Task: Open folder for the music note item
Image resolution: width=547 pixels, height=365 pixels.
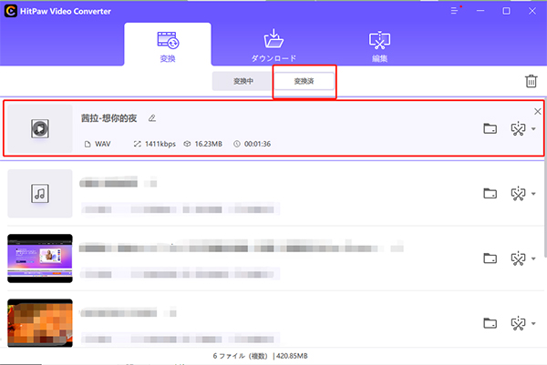Action: (x=490, y=193)
